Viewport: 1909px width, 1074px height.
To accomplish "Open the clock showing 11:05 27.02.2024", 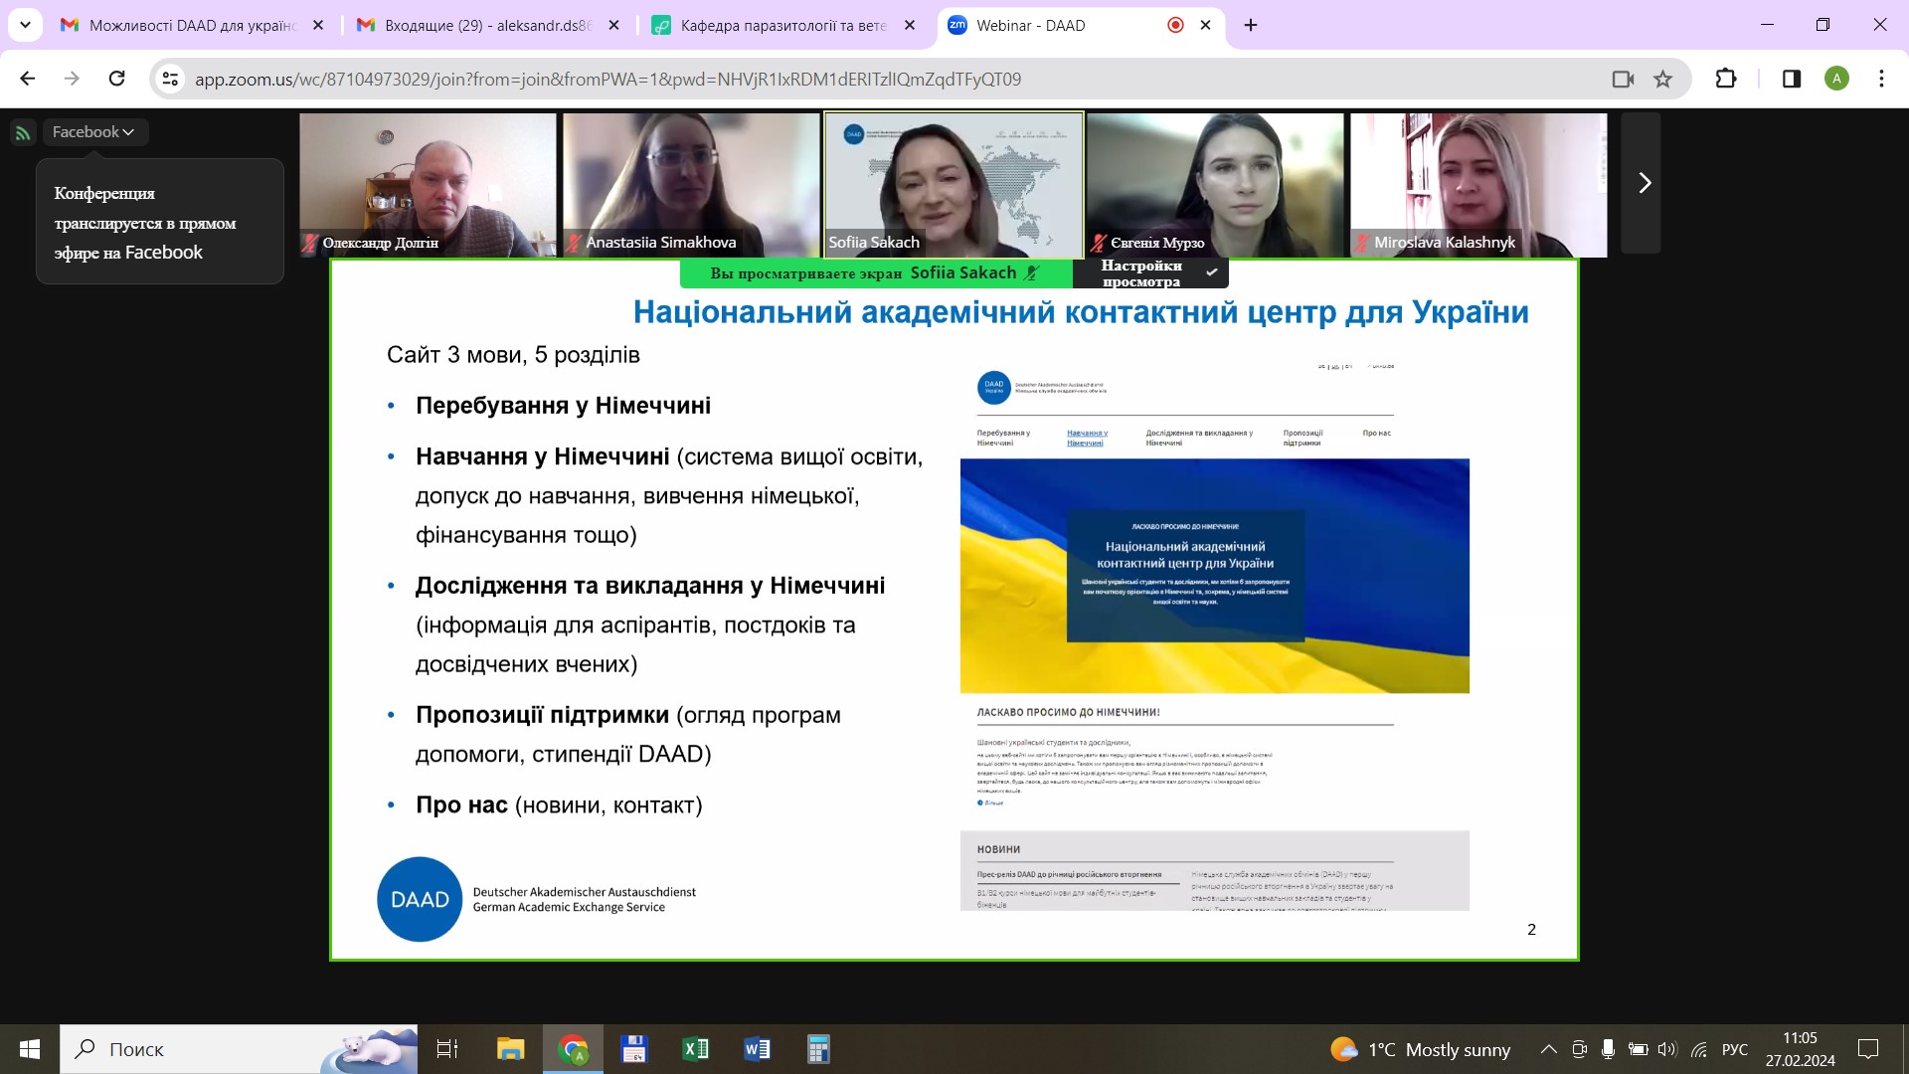I will [1801, 1049].
